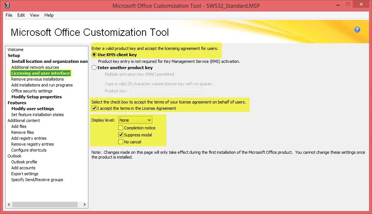The image size is (372, 214).
Task: Click the navigation pane scroll left arrow
Action: [x=9, y=204]
